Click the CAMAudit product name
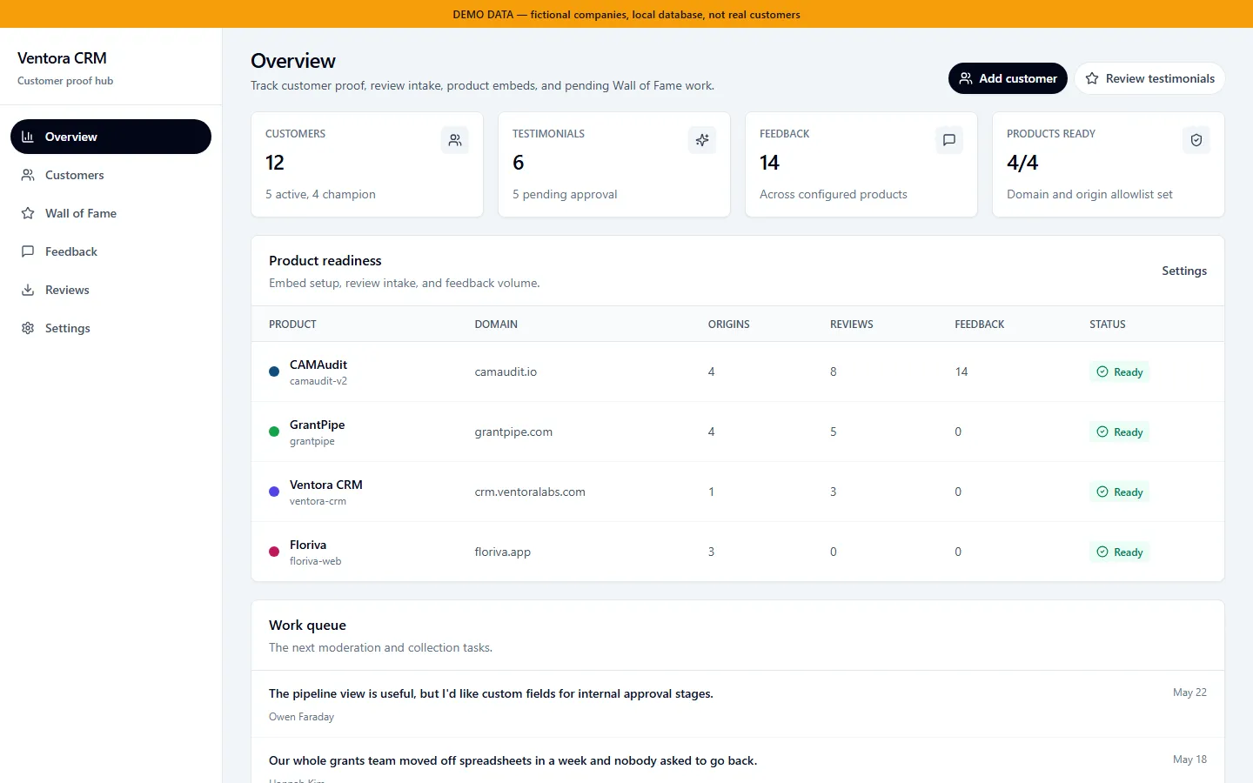 click(x=318, y=365)
